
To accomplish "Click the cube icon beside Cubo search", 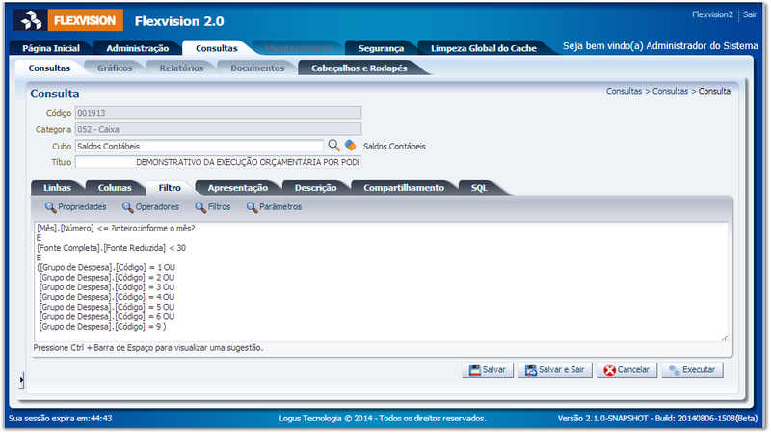I will point(351,146).
